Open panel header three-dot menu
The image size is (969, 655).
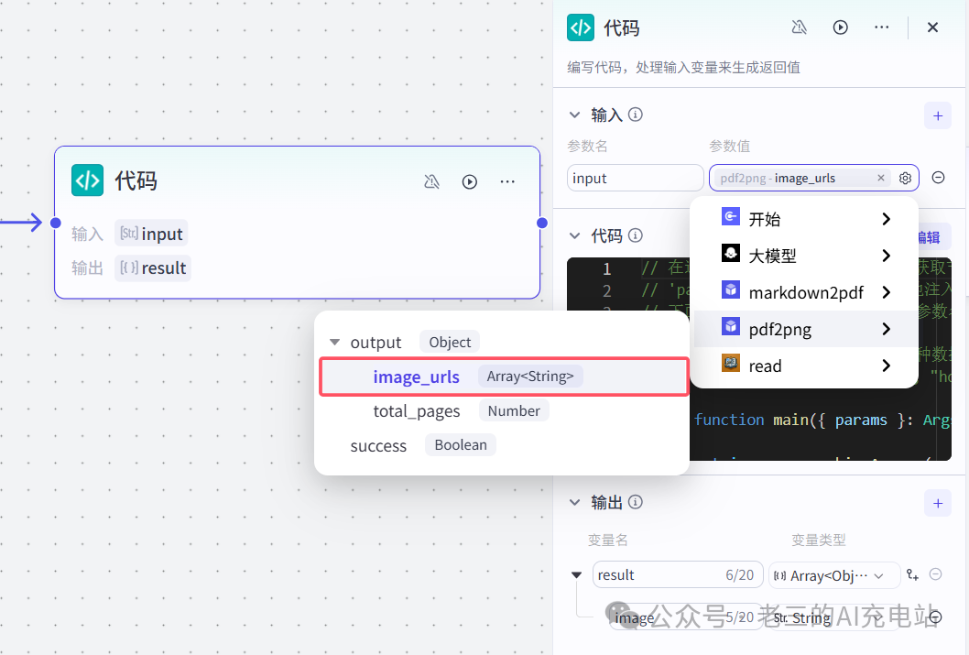(881, 27)
